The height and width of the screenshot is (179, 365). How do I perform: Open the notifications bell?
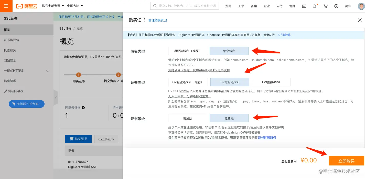pos(315,6)
